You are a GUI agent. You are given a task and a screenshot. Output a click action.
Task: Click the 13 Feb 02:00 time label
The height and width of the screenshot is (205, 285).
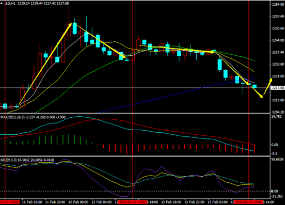tap(217, 202)
